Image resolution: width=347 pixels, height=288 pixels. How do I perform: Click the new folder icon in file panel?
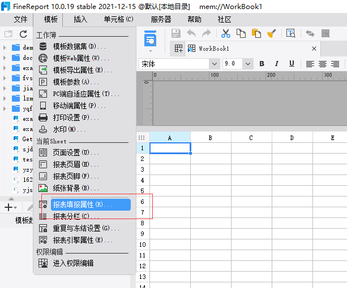coord(8,34)
